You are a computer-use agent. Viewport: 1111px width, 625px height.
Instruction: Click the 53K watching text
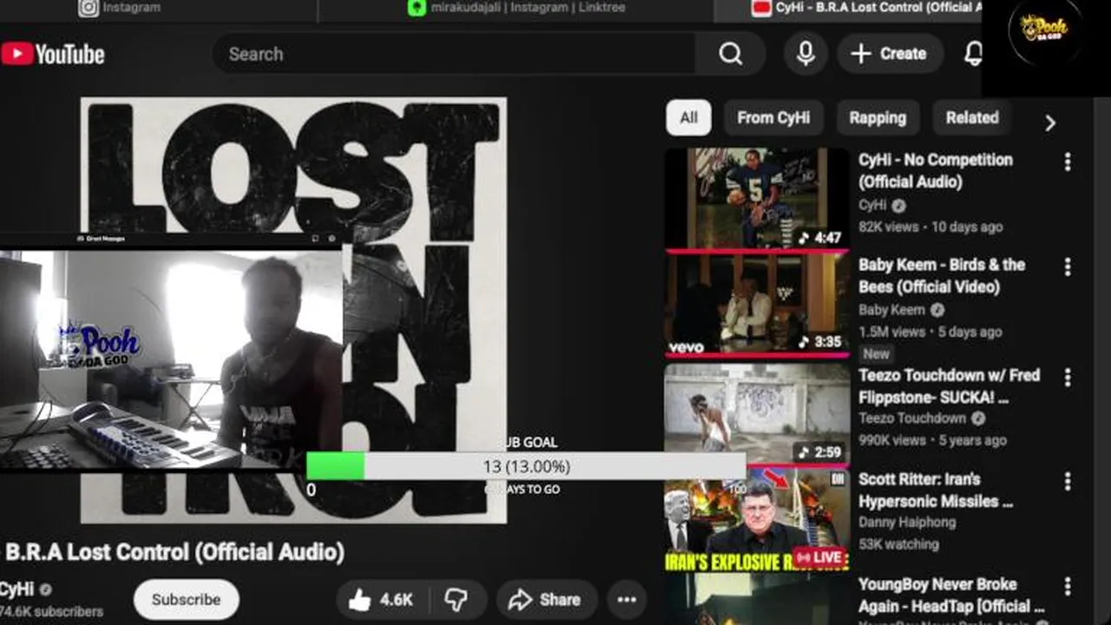(898, 544)
